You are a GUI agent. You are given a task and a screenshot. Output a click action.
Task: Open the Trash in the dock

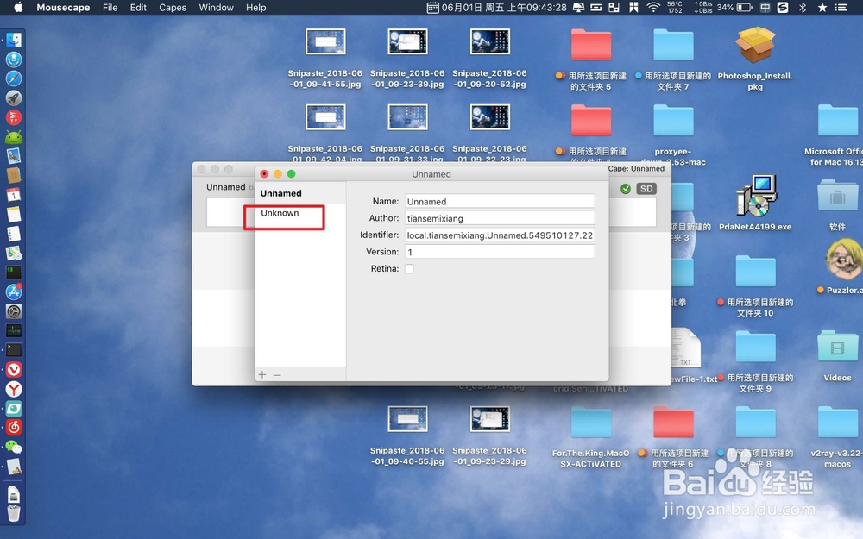[x=14, y=513]
